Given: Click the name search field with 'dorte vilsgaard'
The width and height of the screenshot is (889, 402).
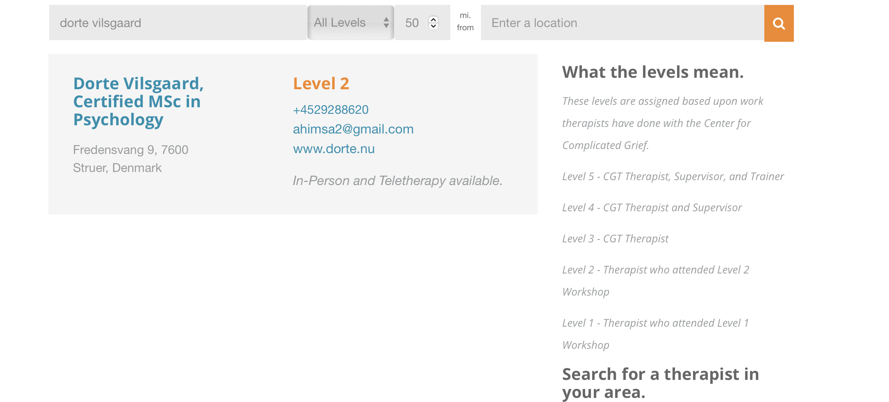Looking at the screenshot, I should click(177, 23).
